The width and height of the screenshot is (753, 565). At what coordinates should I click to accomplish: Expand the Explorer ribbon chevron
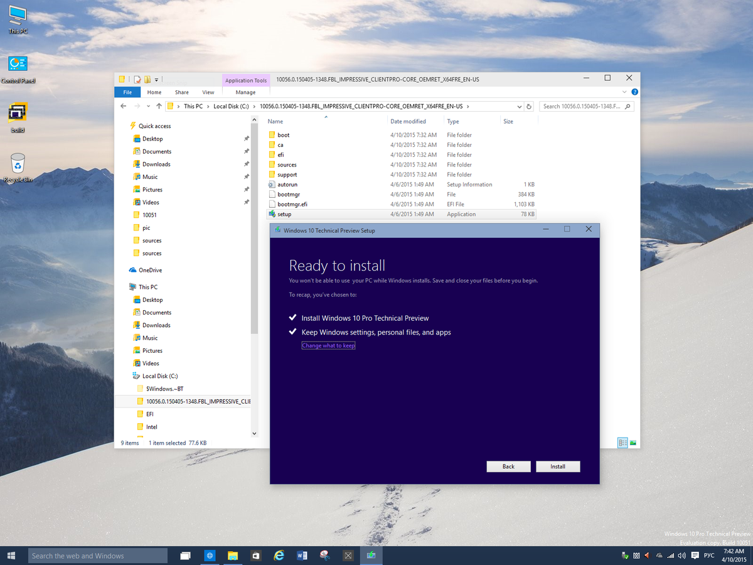[x=625, y=92]
